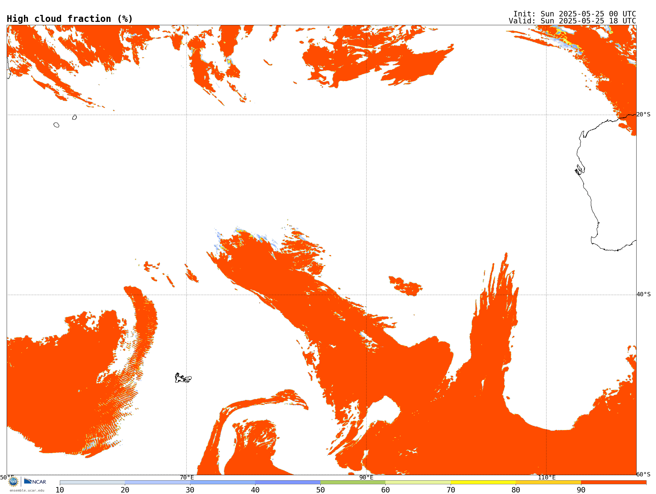Click the colorbar tick label 30
The width and height of the screenshot is (656, 494).
pos(190,490)
